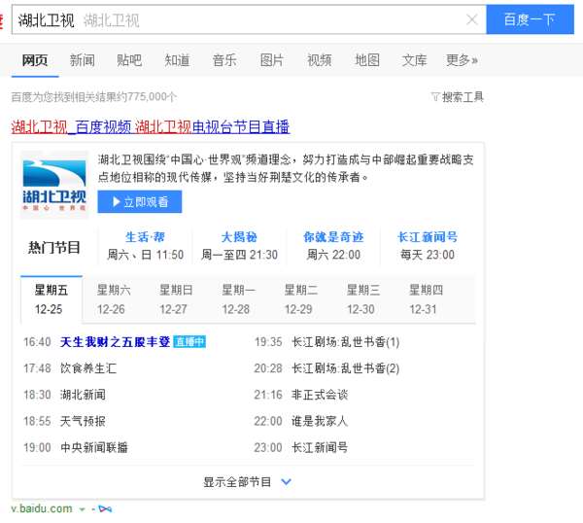Switch to the 音乐 tab
The height and width of the screenshot is (523, 583).
(224, 60)
